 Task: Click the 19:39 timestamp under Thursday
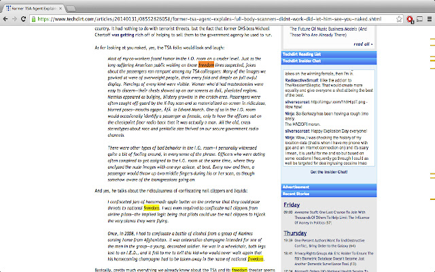pos(288,241)
